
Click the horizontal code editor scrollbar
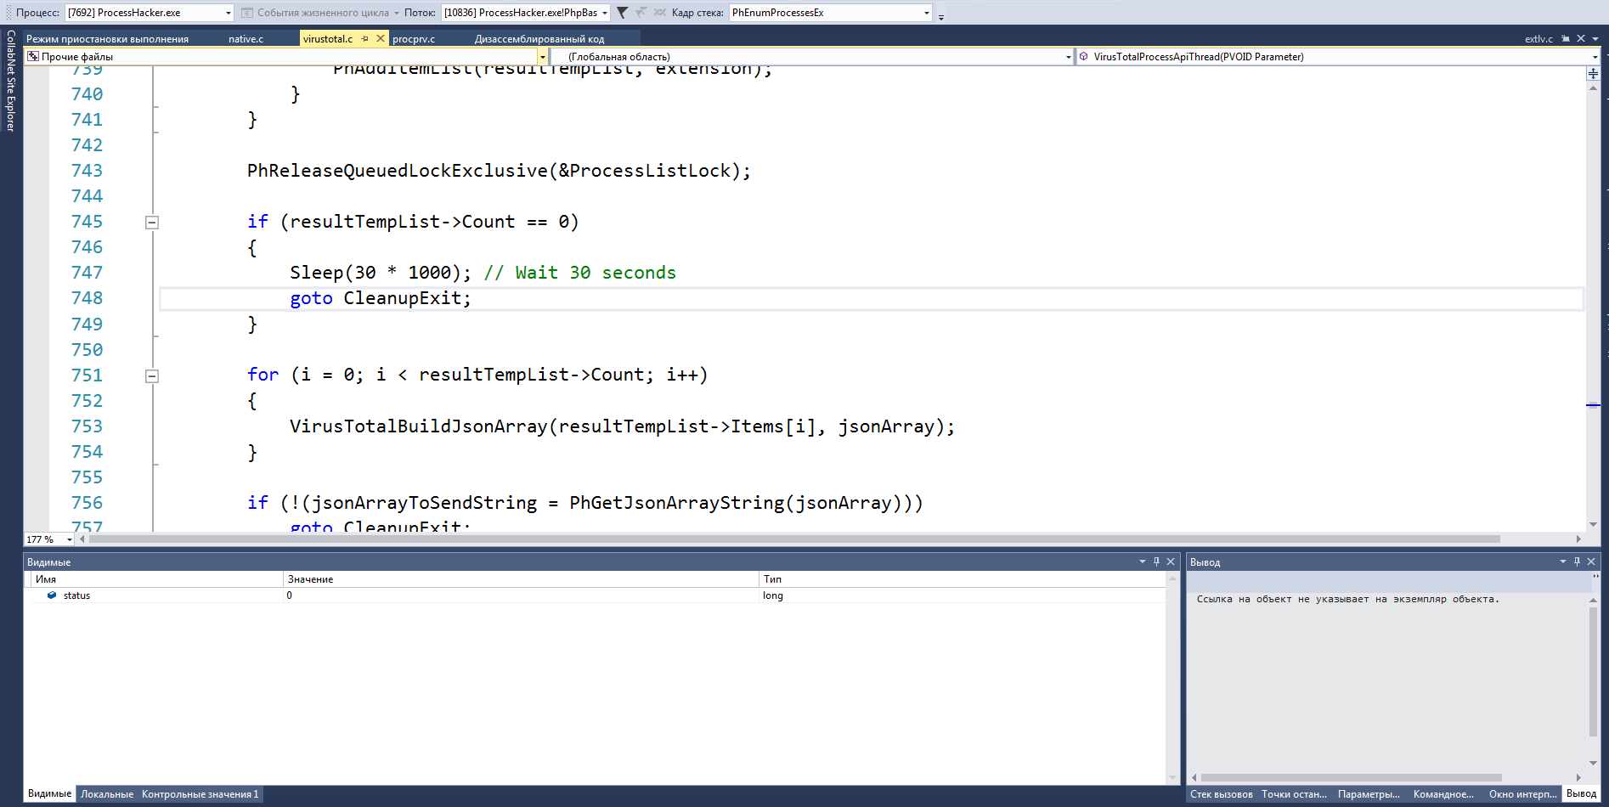click(794, 539)
